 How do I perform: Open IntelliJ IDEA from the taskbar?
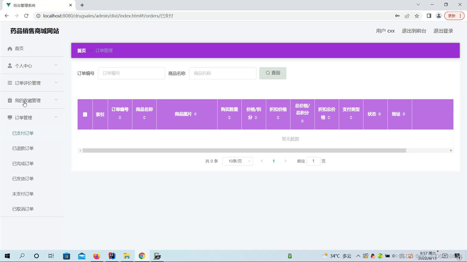112,256
